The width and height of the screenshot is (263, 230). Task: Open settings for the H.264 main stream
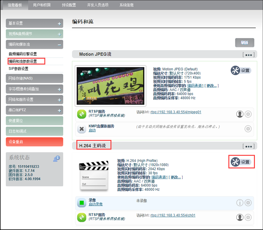(241, 162)
